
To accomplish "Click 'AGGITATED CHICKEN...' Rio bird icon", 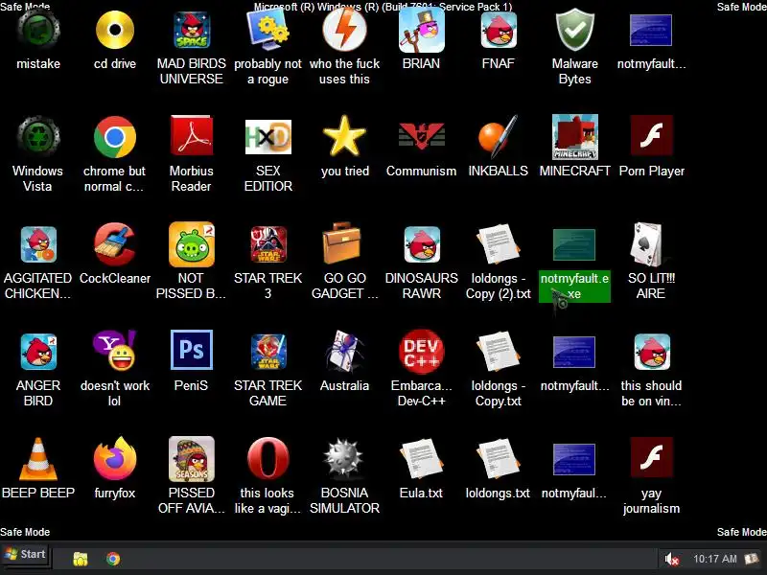I will click(38, 244).
